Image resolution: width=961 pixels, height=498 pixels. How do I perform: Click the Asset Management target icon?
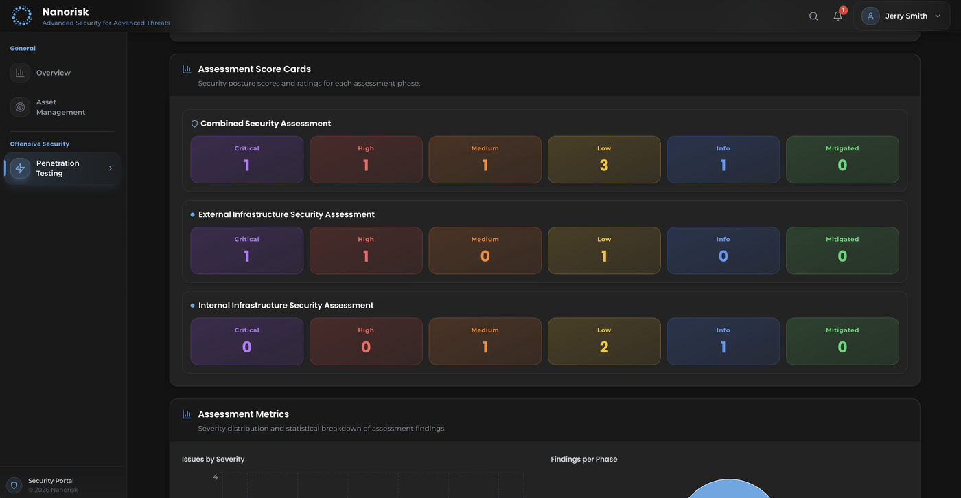(20, 107)
